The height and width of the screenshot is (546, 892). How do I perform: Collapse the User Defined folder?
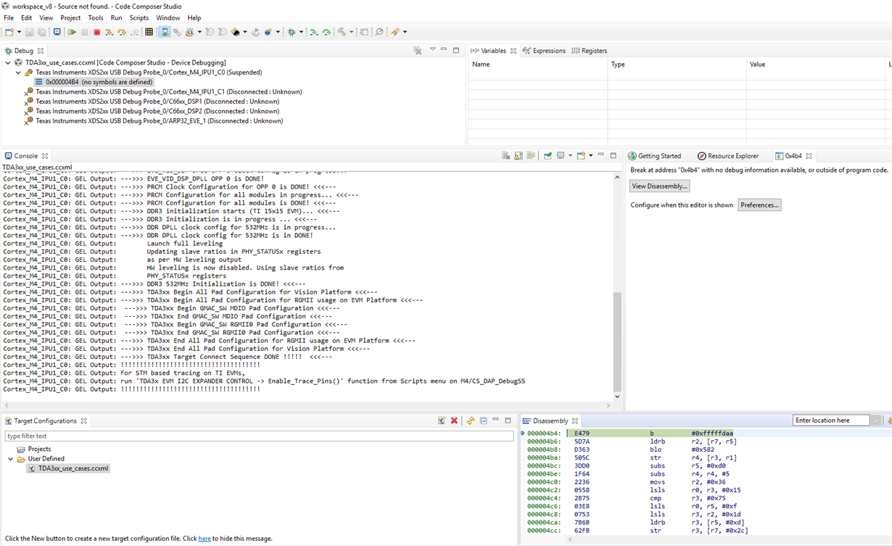[10, 459]
